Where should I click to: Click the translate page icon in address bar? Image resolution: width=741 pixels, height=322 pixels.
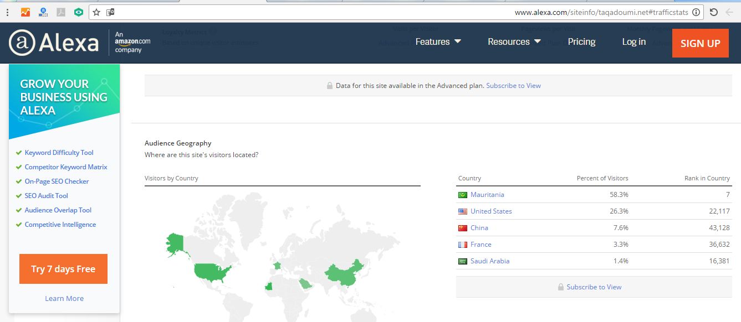pos(110,12)
